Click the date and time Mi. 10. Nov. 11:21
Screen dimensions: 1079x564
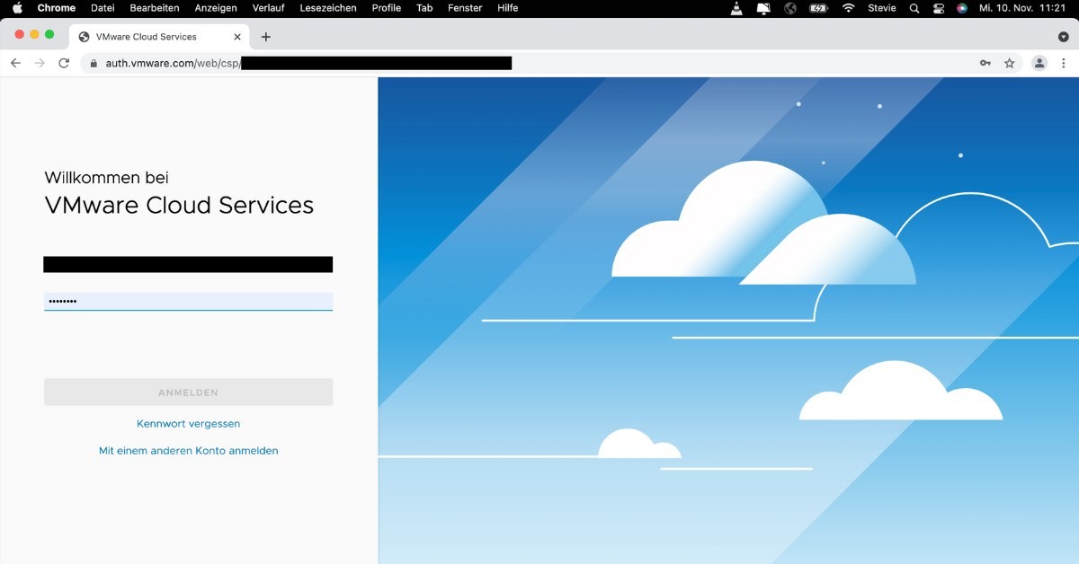click(1022, 8)
